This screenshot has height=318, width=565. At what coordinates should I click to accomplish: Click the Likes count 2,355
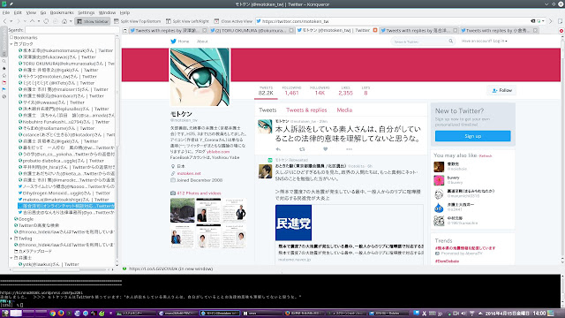coord(345,93)
